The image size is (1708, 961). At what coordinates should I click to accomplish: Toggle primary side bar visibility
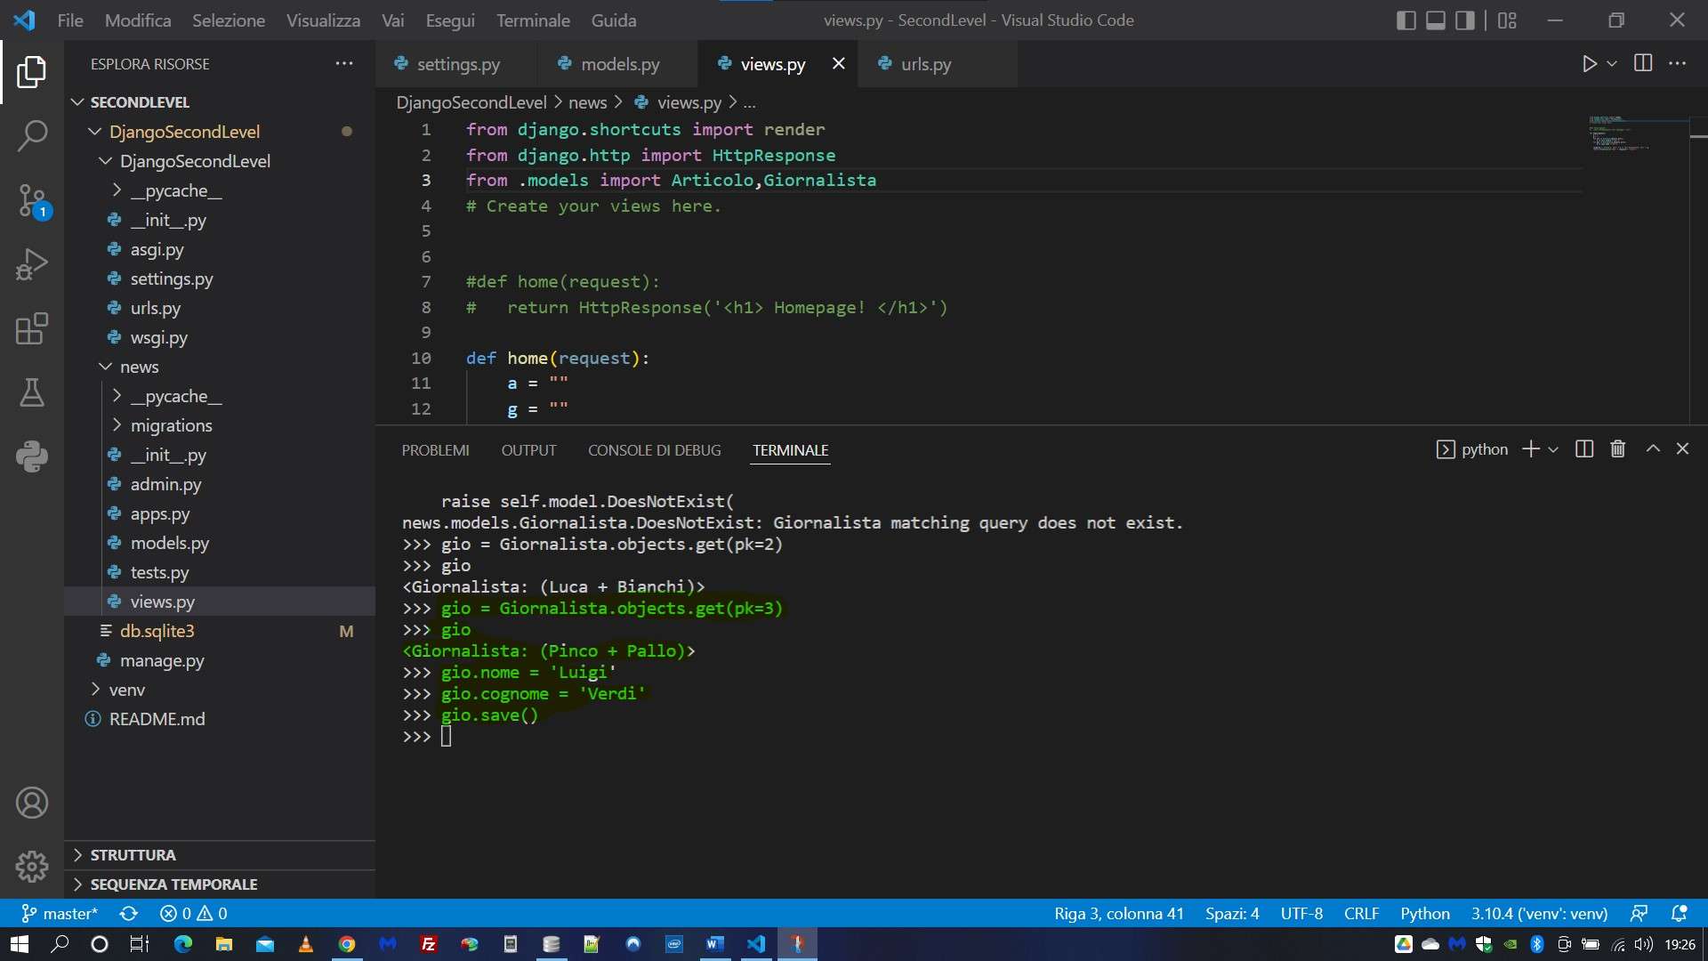coord(1406,20)
